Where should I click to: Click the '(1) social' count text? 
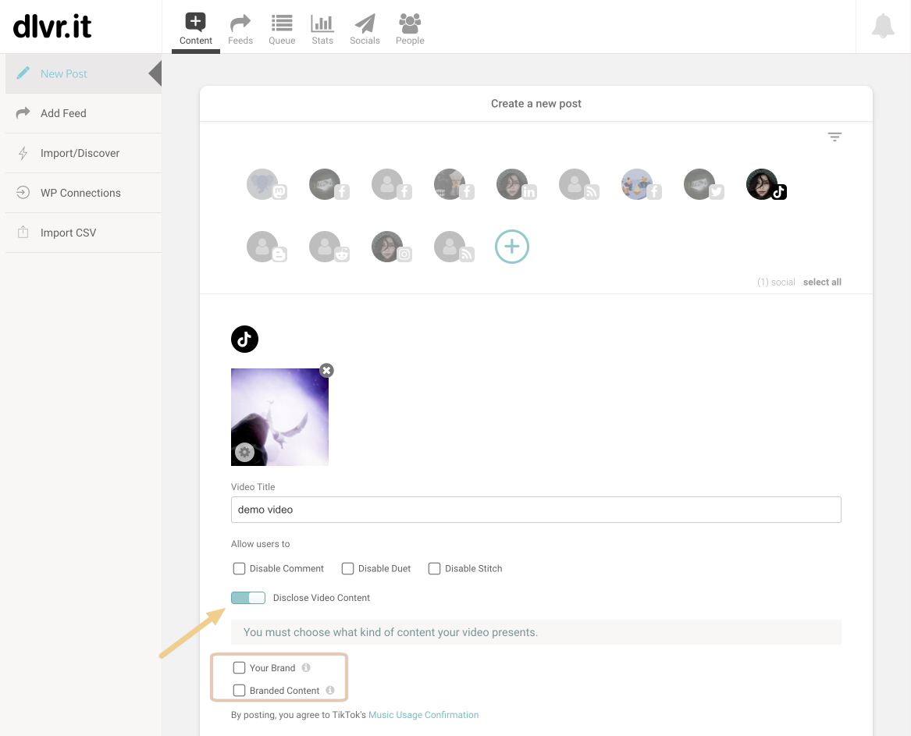tap(776, 282)
